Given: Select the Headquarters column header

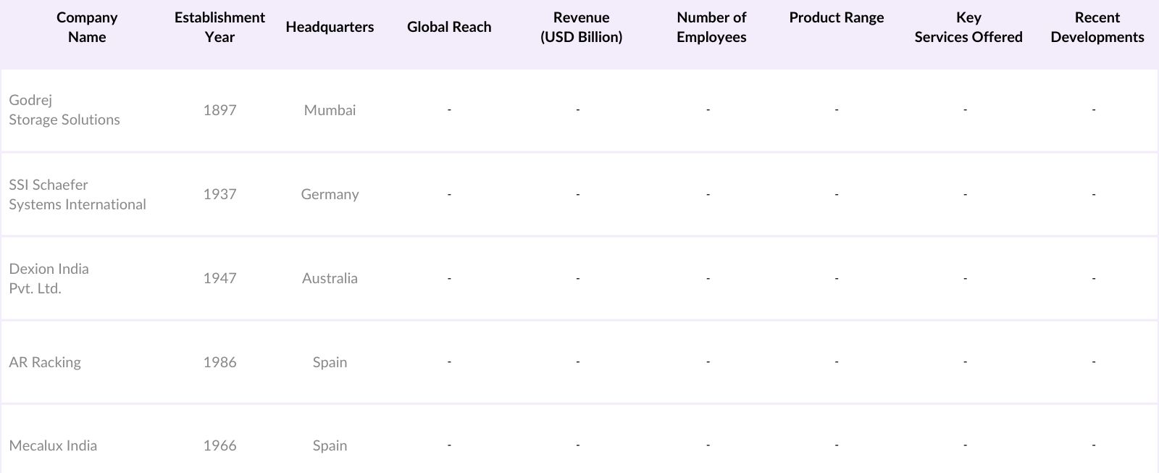Looking at the screenshot, I should click(x=330, y=28).
